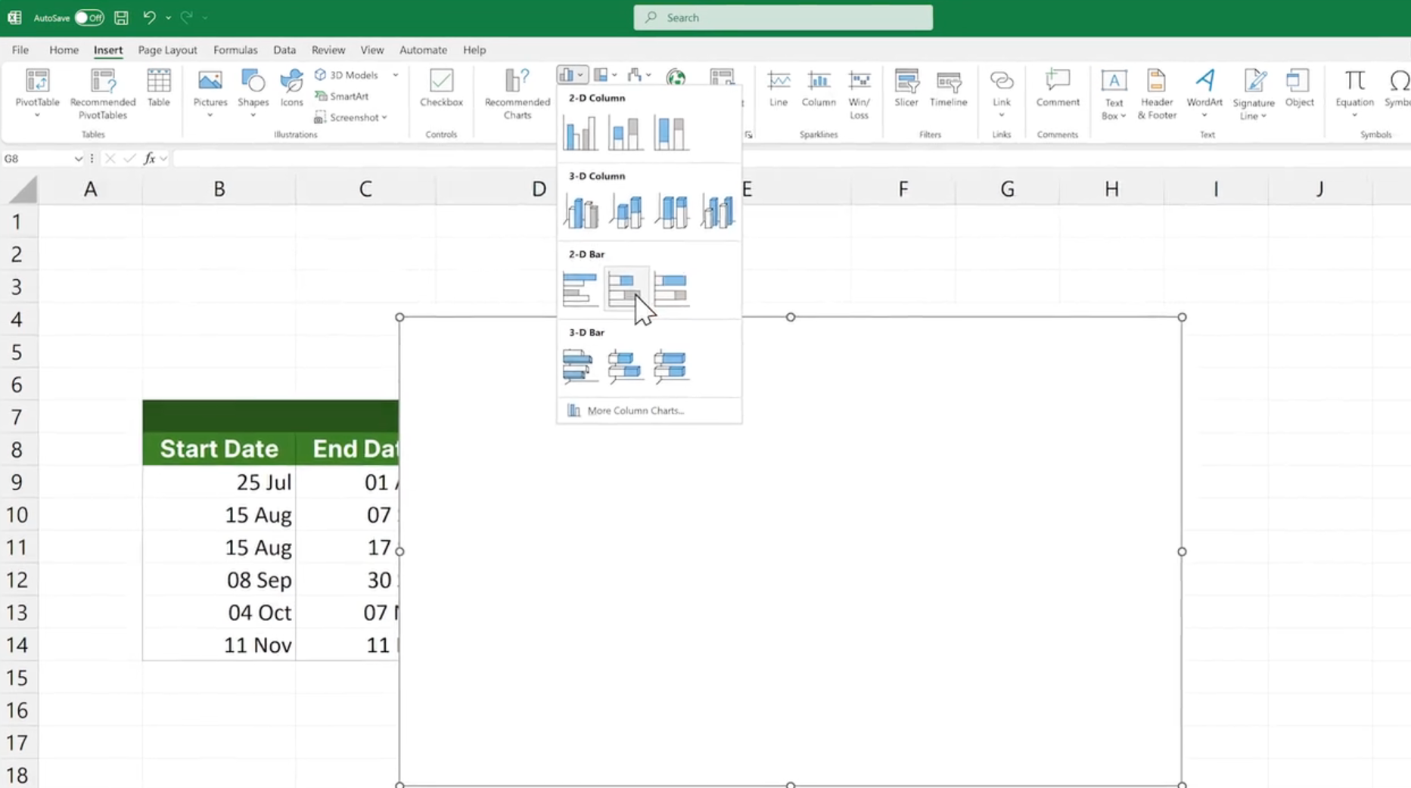Open the Formulas tab
The height and width of the screenshot is (788, 1411).
tap(235, 50)
